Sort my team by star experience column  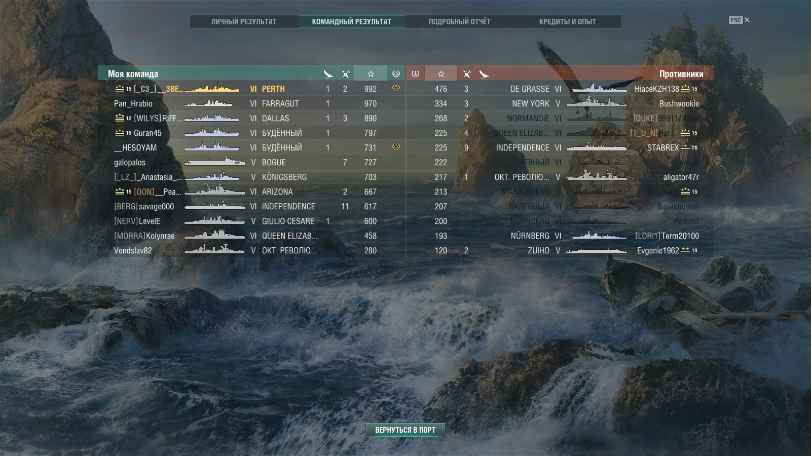tap(371, 74)
